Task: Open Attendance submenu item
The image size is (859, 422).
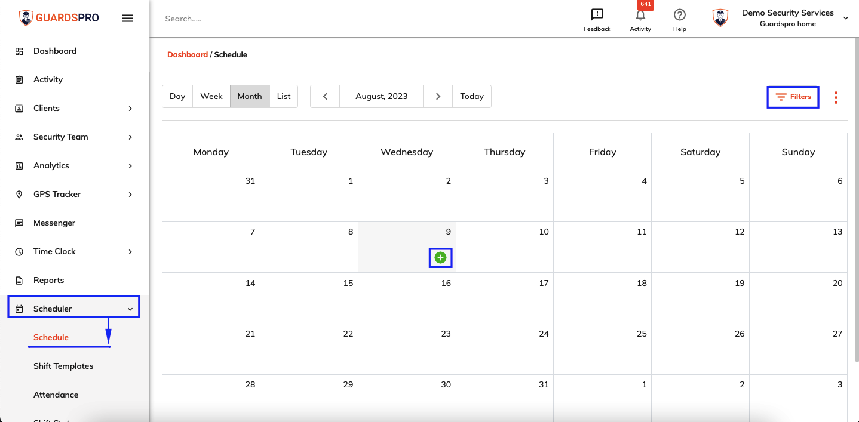Action: pos(56,395)
